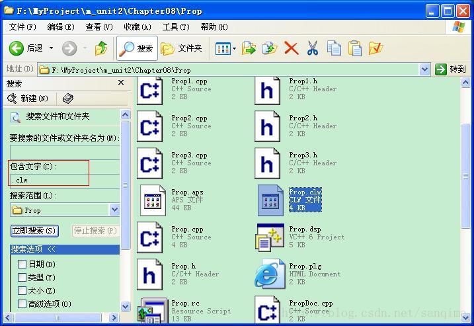474x326 pixels.
Task: Open the 搜索范围 Prop dropdown
Action: click(x=114, y=210)
